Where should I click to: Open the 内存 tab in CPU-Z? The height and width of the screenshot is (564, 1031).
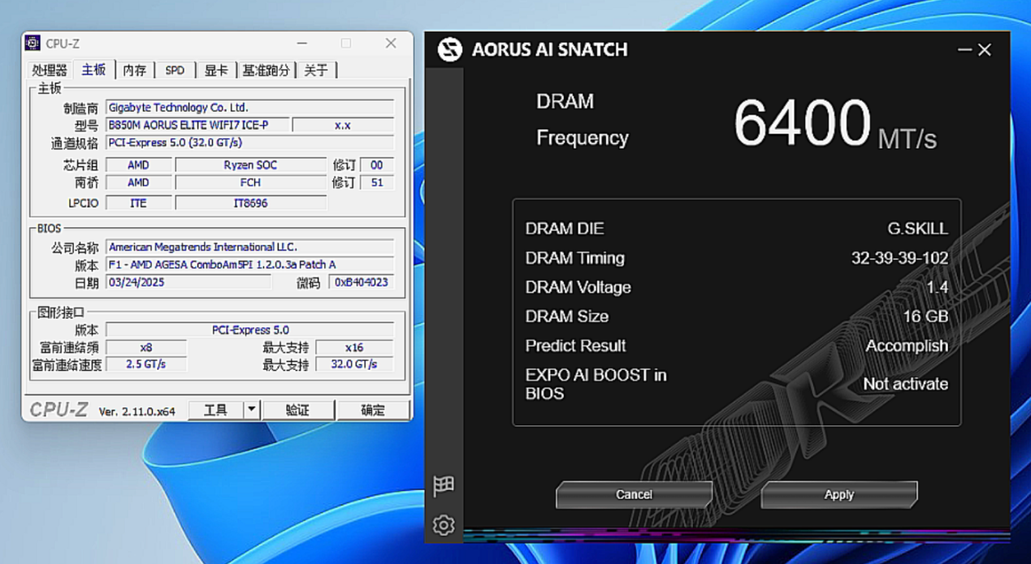click(135, 71)
